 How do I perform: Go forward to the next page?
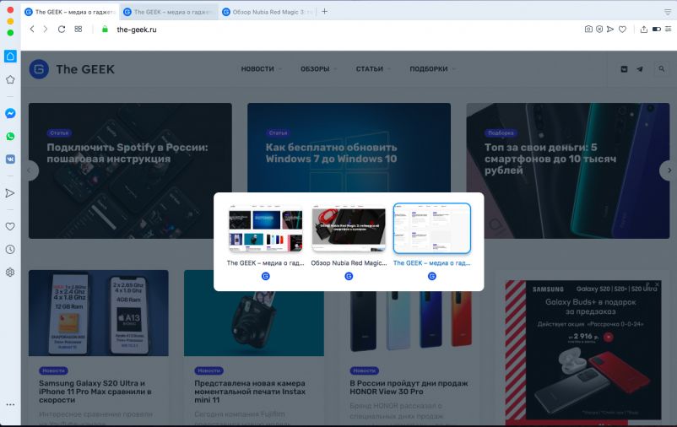[46, 29]
